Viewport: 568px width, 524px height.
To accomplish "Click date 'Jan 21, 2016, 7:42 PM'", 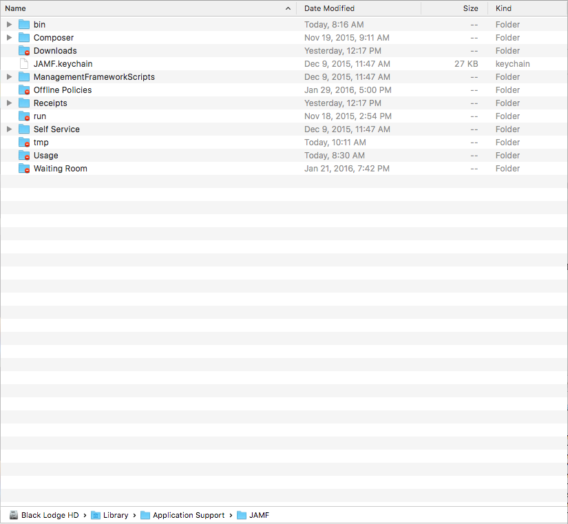I will click(x=347, y=169).
